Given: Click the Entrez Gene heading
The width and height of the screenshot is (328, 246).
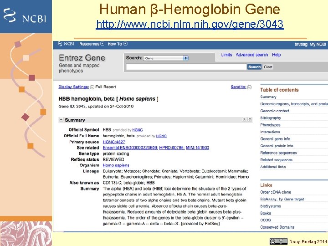Looking at the screenshot, I should point(82,58).
